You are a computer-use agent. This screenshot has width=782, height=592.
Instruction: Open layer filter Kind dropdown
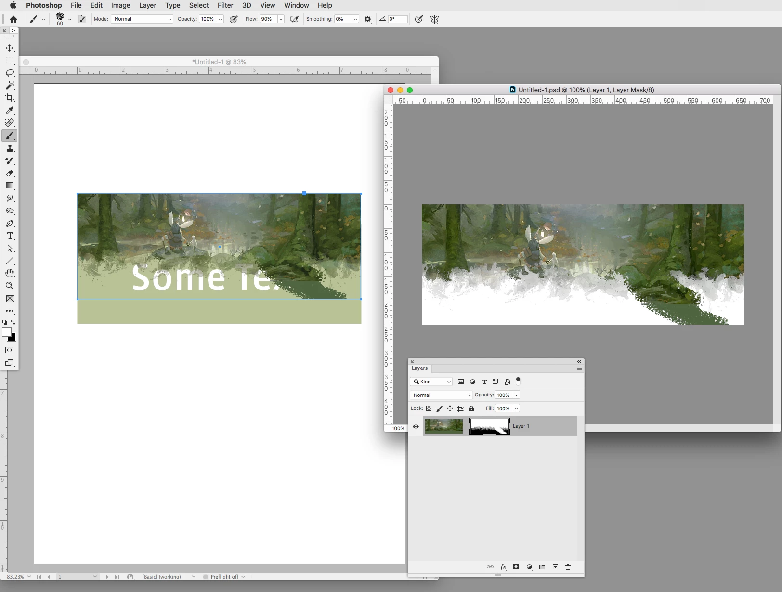click(x=431, y=382)
